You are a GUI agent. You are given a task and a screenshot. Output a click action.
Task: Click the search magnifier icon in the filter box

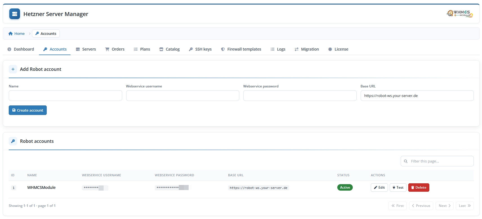click(406, 161)
